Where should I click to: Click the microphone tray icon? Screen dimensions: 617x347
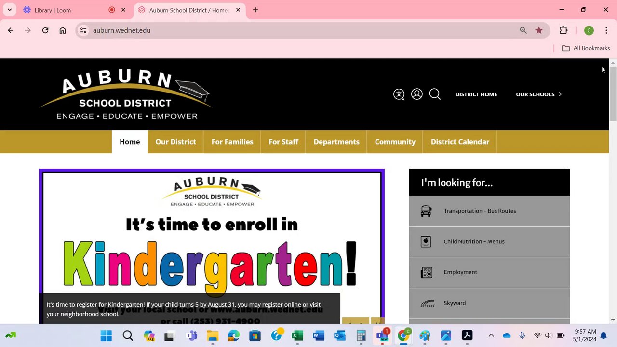click(522, 335)
